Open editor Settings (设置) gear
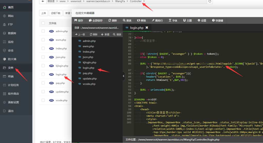The height and width of the screenshot is (143, 263). tap(202, 20)
